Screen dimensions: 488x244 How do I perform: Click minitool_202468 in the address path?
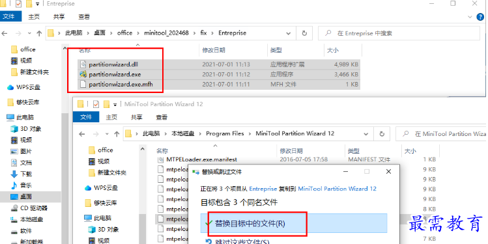(x=166, y=33)
